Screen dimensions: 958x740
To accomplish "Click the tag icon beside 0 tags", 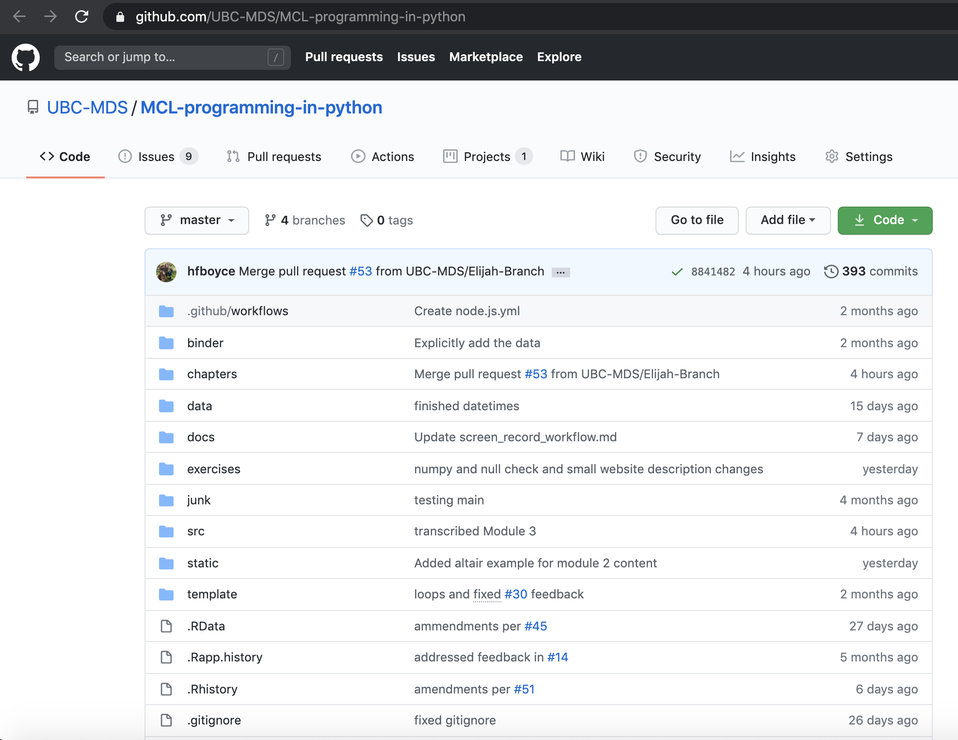I will pyautogui.click(x=367, y=221).
